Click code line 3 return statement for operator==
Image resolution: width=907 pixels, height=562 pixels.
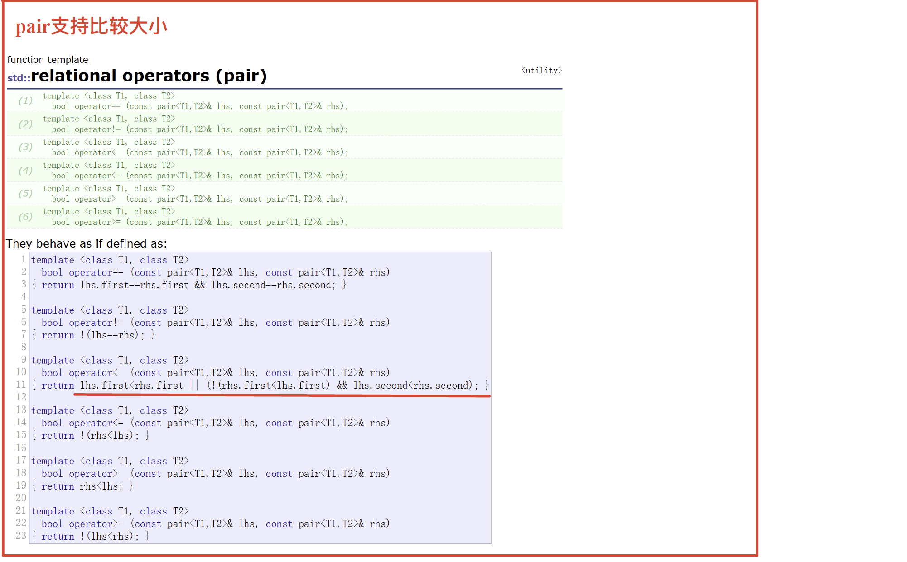click(x=188, y=285)
